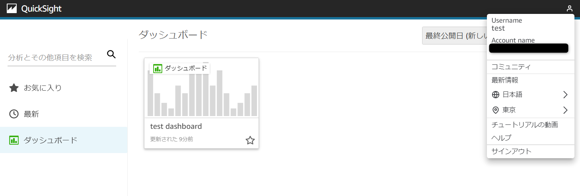The height and width of the screenshot is (196, 580).
Task: Open the test dashboard thumbnail
Action: (202, 88)
